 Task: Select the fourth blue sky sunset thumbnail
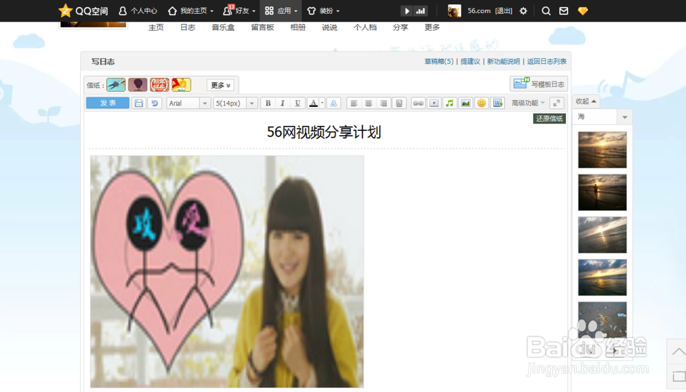pyautogui.click(x=602, y=277)
